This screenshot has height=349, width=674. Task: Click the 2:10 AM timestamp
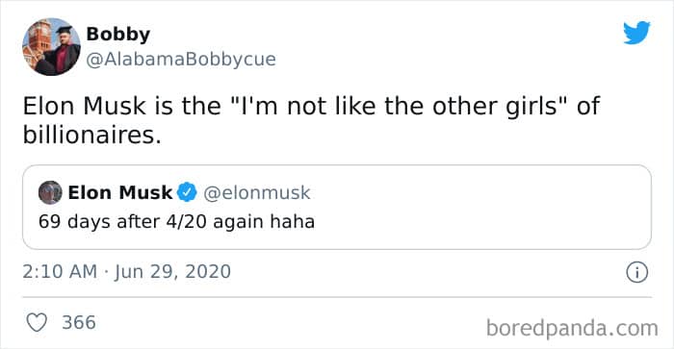[x=60, y=272]
